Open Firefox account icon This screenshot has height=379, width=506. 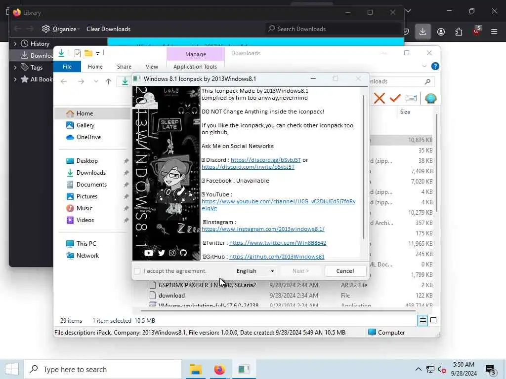(441, 32)
